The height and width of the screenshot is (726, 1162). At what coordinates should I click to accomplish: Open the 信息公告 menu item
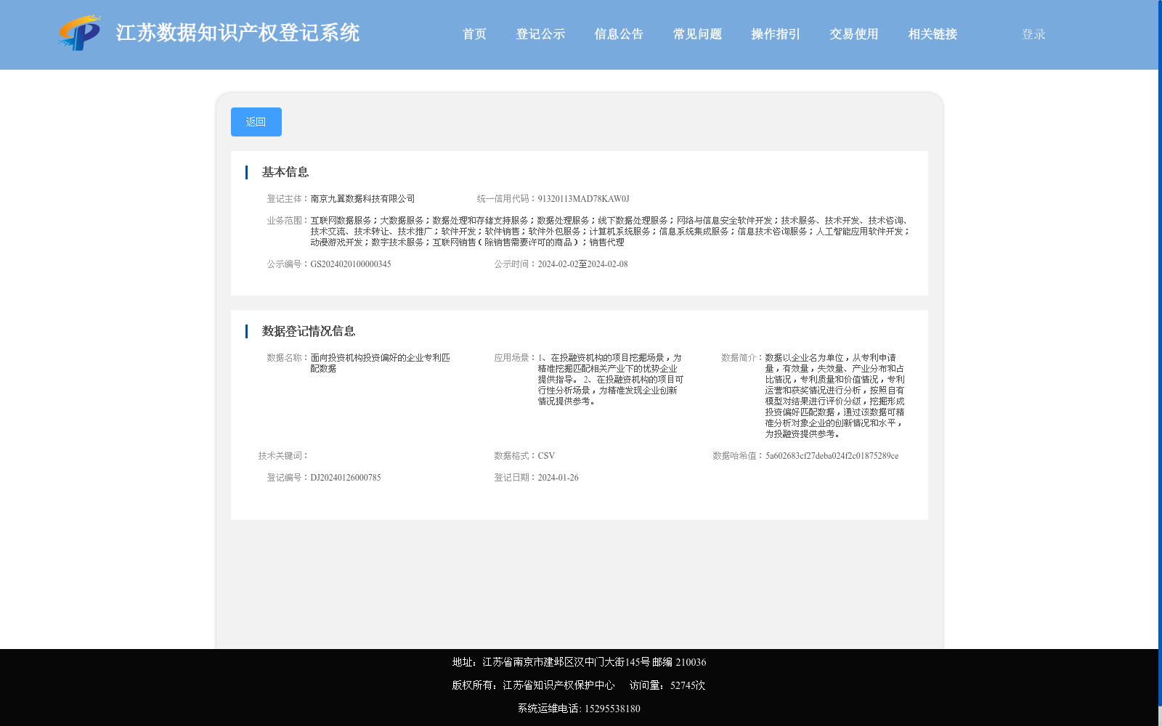click(x=619, y=34)
